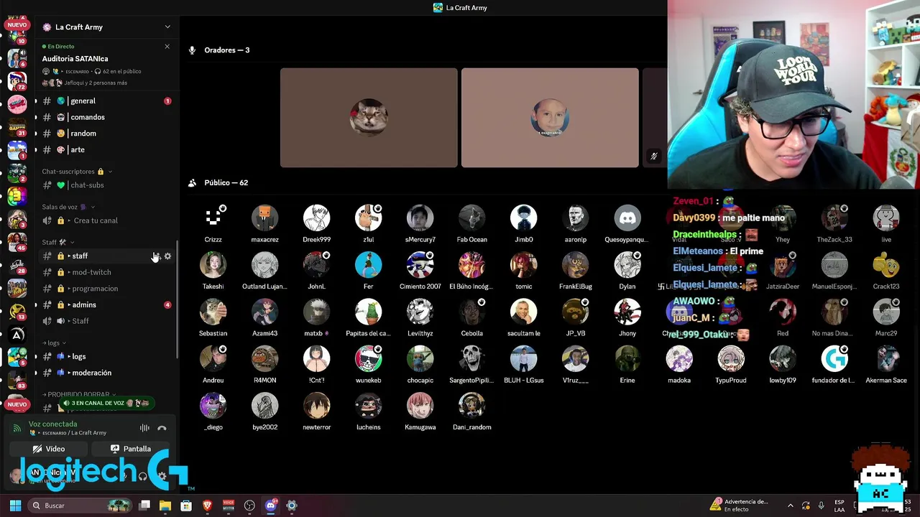Open Fab Ocean's audience avatar
Screen dimensions: 920x517
(x=471, y=218)
